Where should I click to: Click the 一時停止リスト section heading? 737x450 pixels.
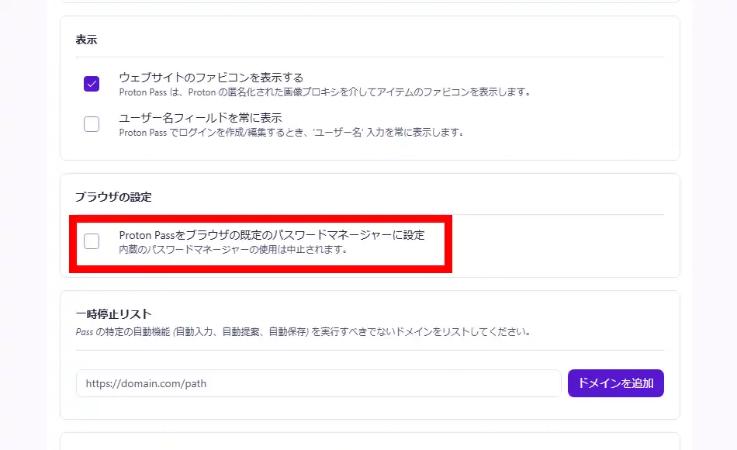click(113, 314)
